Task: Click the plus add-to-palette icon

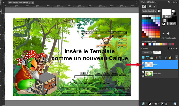Action: 168,34
